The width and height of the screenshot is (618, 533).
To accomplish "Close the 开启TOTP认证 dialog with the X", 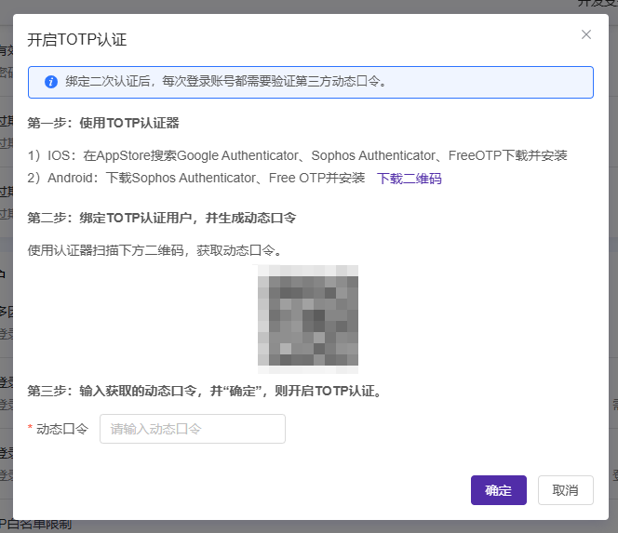I will pos(586,34).
